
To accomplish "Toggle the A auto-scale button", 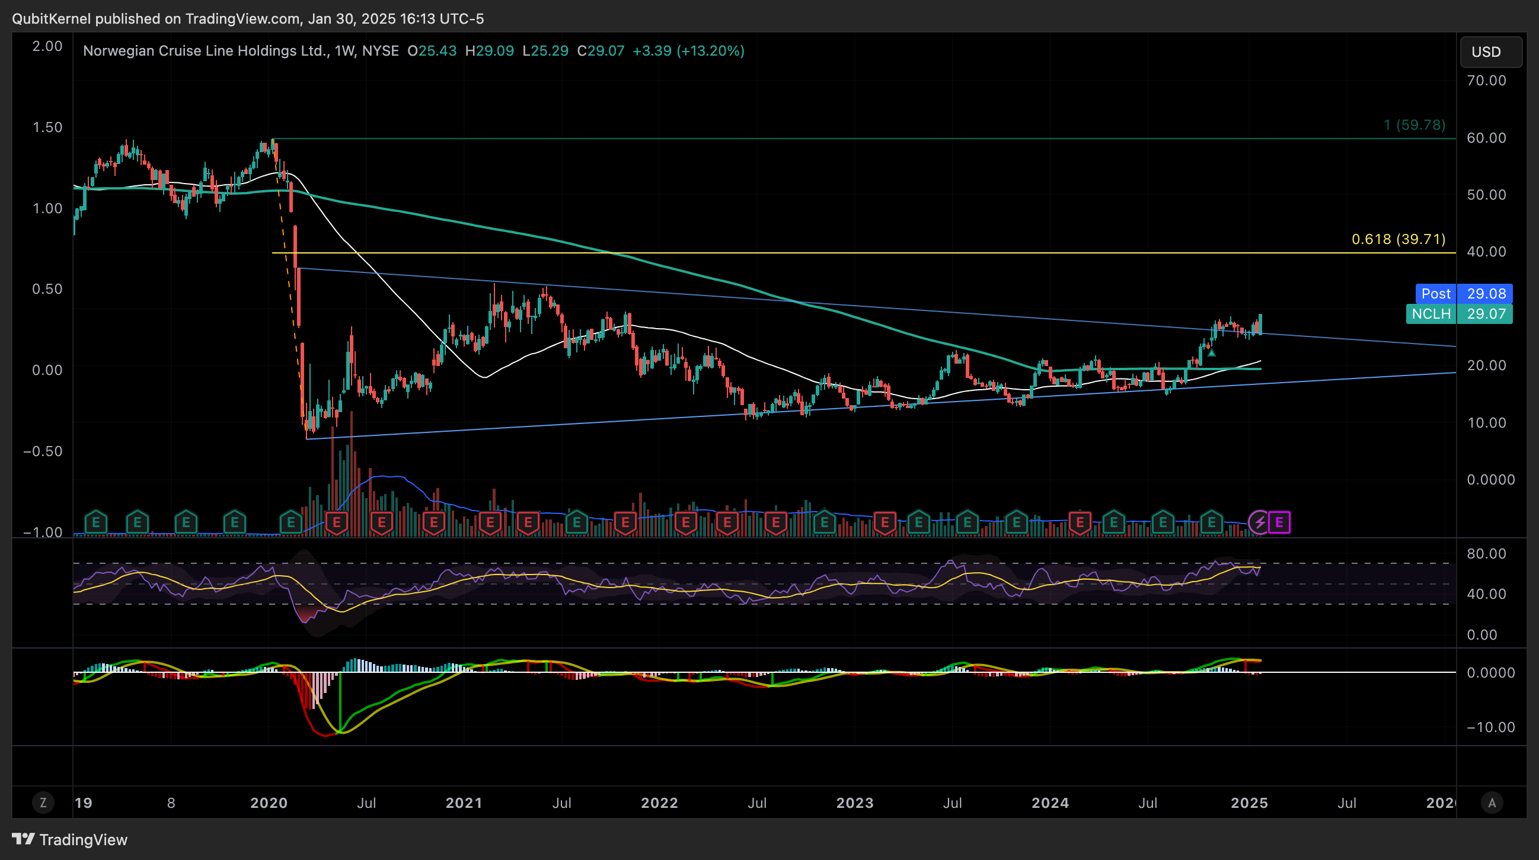I will click(x=1492, y=803).
